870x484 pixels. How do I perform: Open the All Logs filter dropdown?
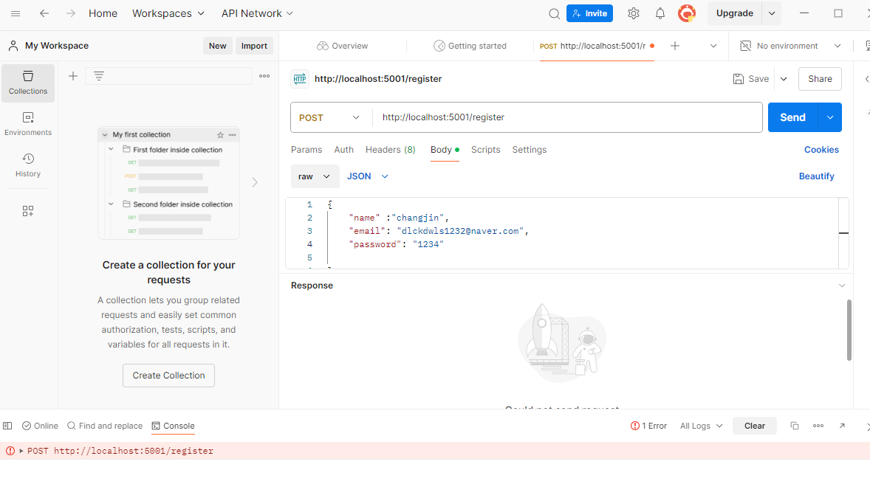pos(702,426)
